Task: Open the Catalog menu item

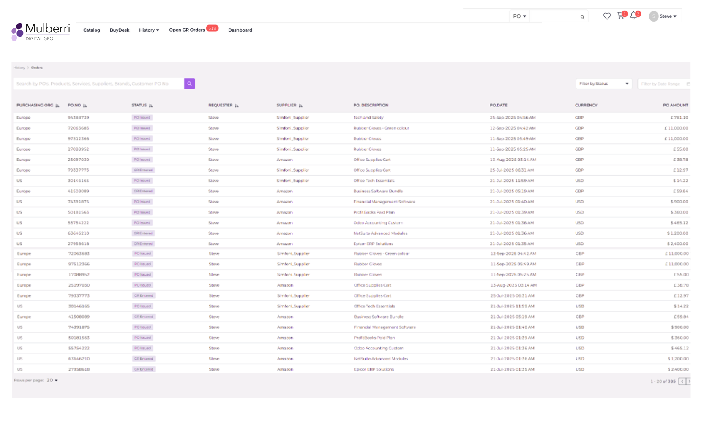Action: (91, 30)
